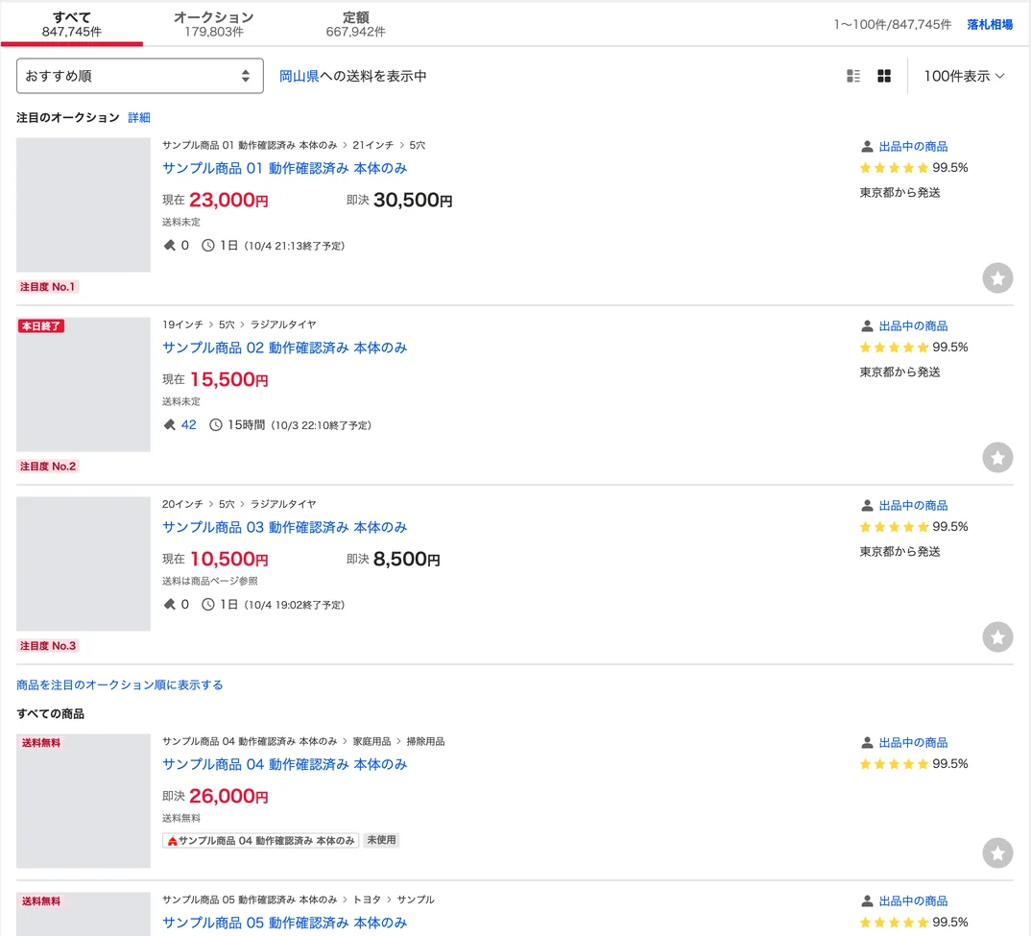Select the 定額 tab
This screenshot has width=1031, height=936.
pos(356,24)
